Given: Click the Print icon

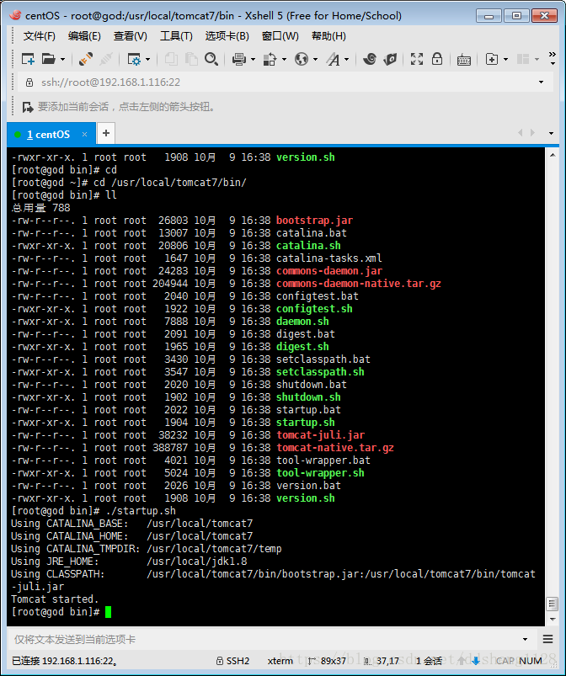Looking at the screenshot, I should tap(238, 59).
